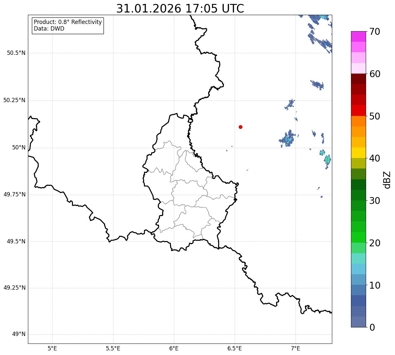Viewport: 395px width, 355px height.
Task: Click the 49.5°N latitude label
Action: click(x=16, y=241)
